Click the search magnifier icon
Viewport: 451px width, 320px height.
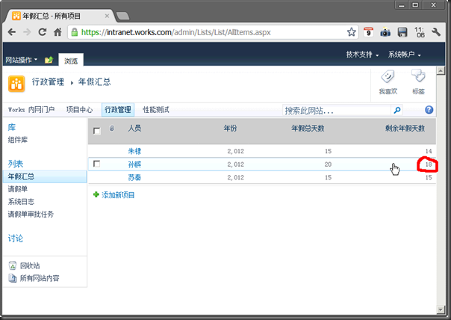click(396, 110)
